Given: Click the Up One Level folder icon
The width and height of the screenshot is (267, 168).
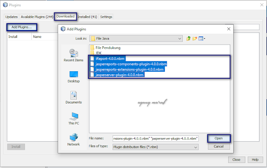Looking at the screenshot, I should pyautogui.click(x=188, y=38).
